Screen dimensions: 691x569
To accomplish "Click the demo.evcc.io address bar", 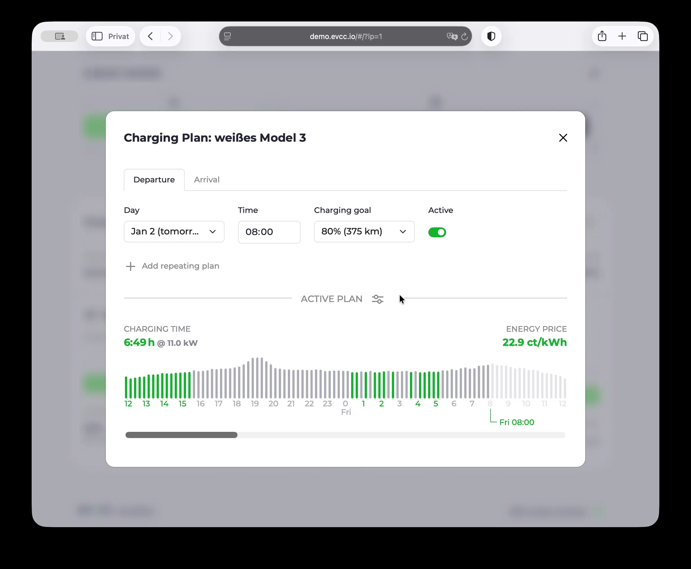I will (x=346, y=36).
